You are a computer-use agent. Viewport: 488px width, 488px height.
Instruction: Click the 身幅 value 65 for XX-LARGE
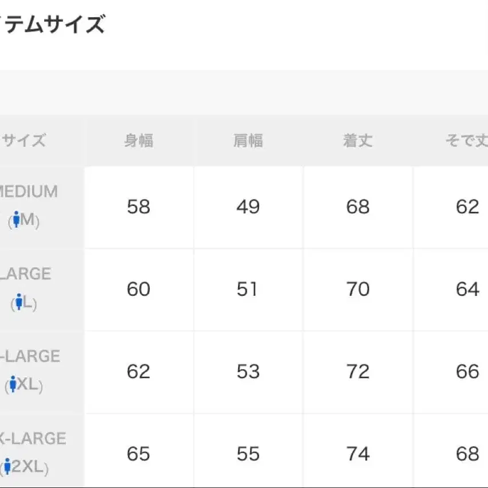[139, 454]
